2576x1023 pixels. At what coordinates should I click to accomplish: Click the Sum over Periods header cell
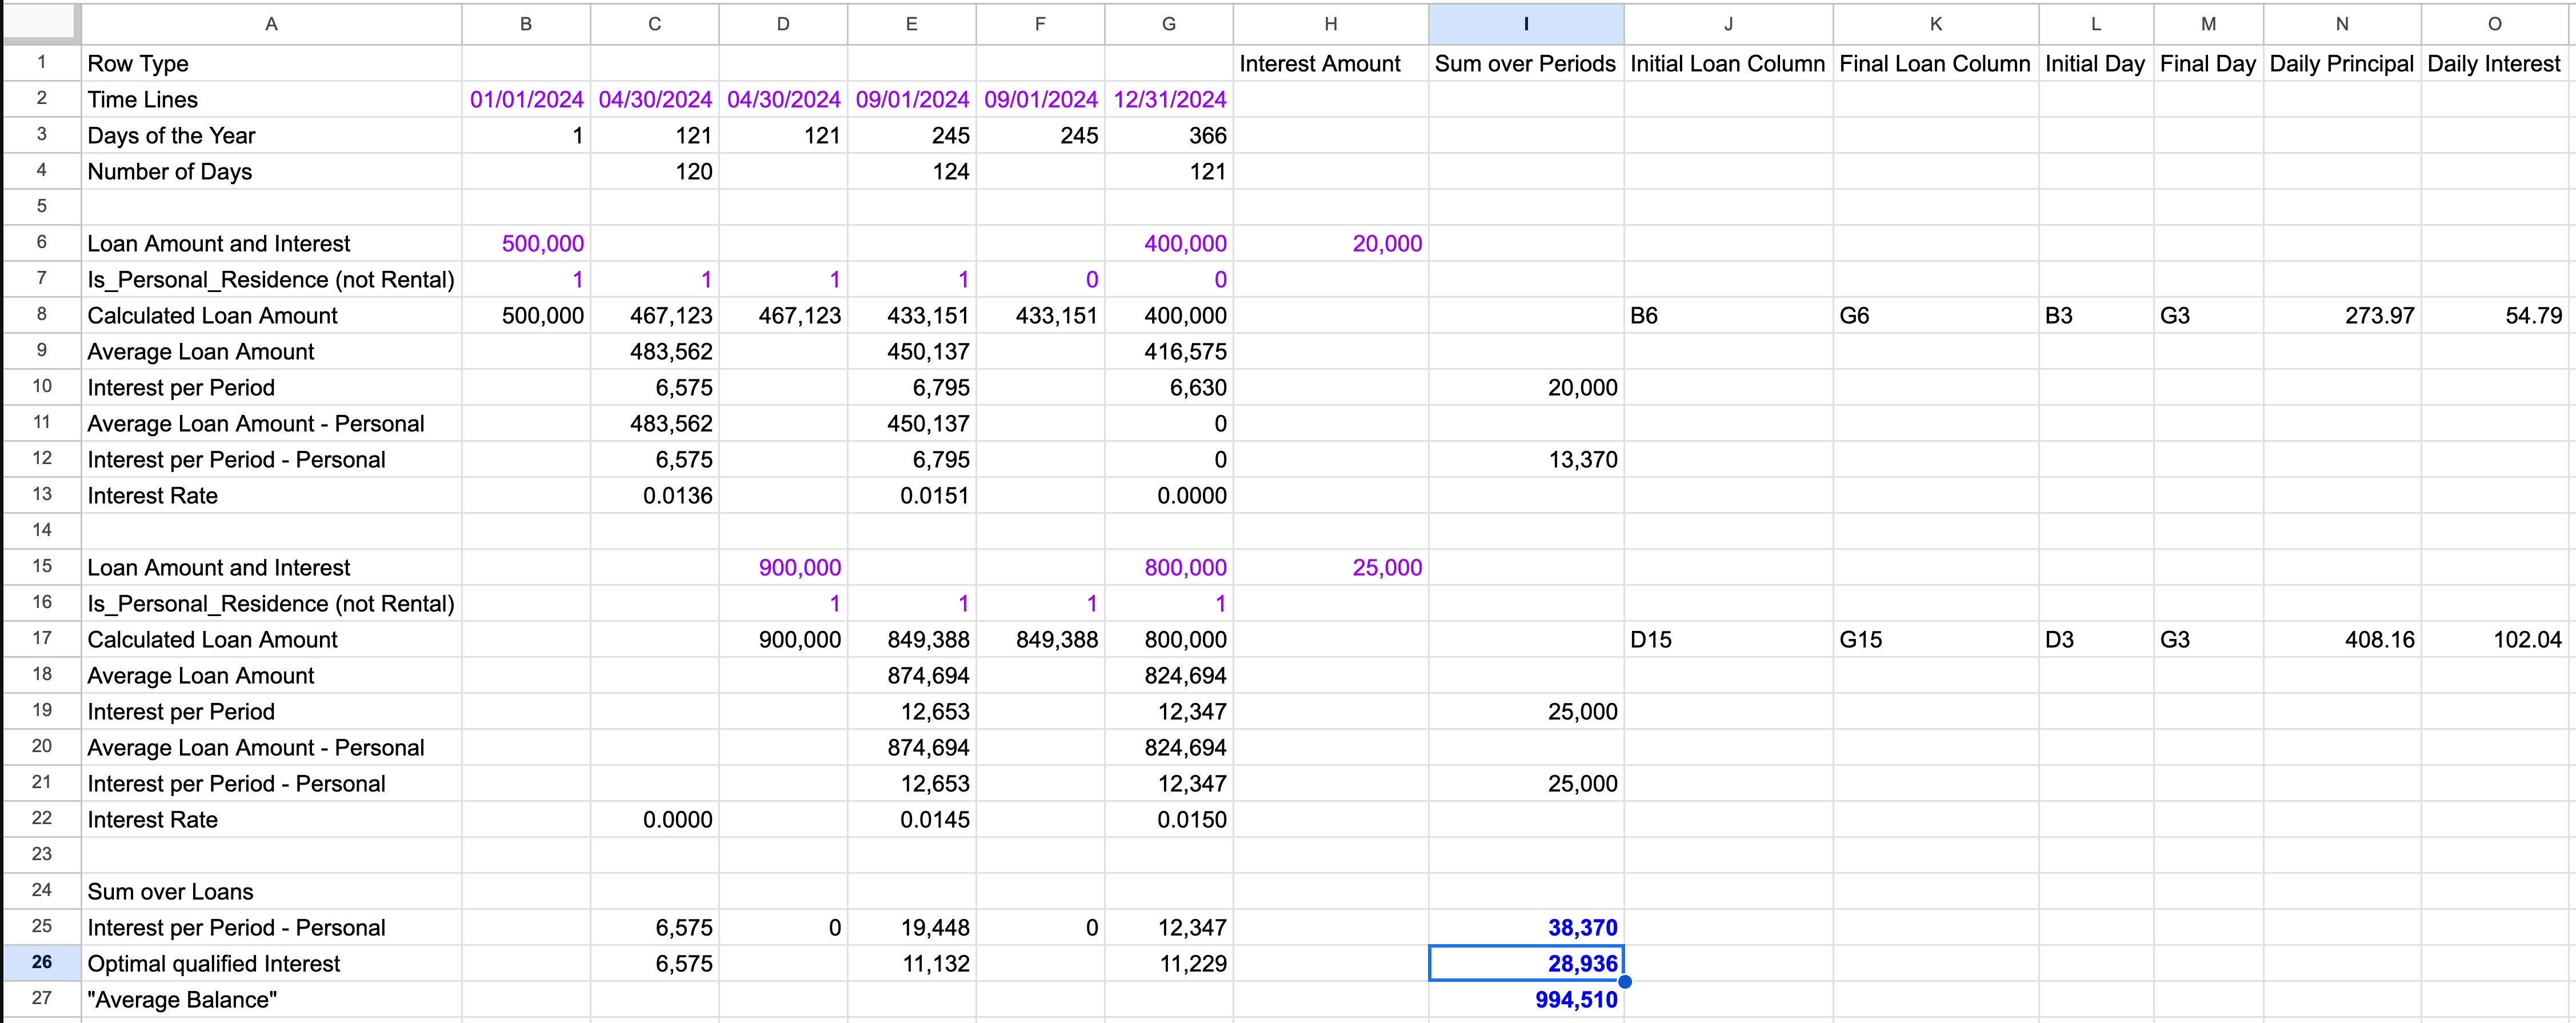[x=1526, y=64]
